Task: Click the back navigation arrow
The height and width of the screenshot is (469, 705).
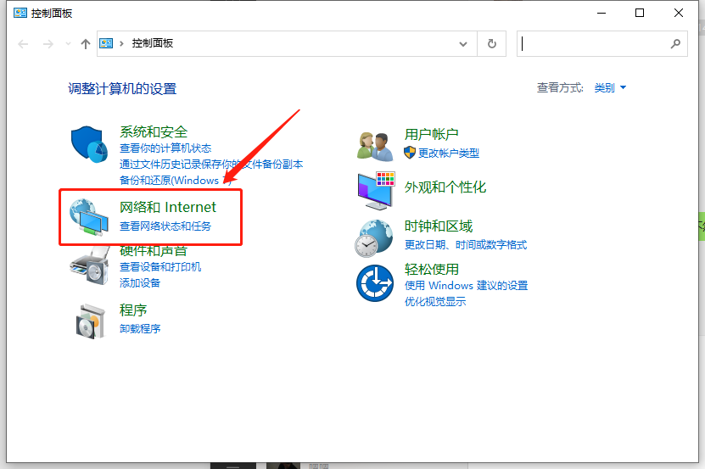Action: (x=23, y=43)
